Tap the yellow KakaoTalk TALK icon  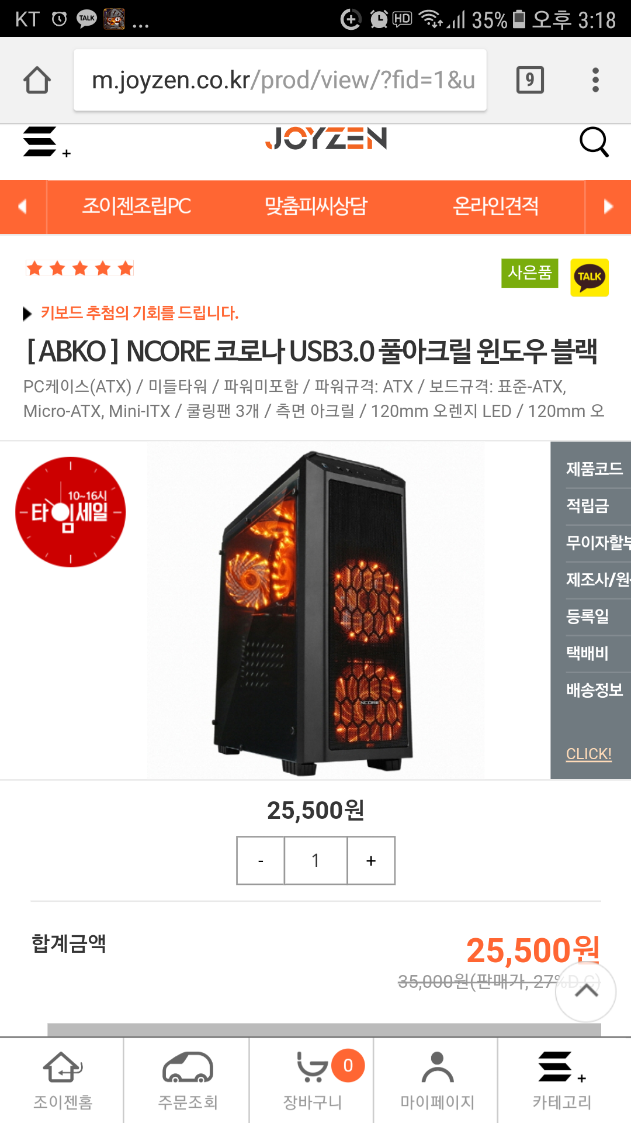(589, 277)
